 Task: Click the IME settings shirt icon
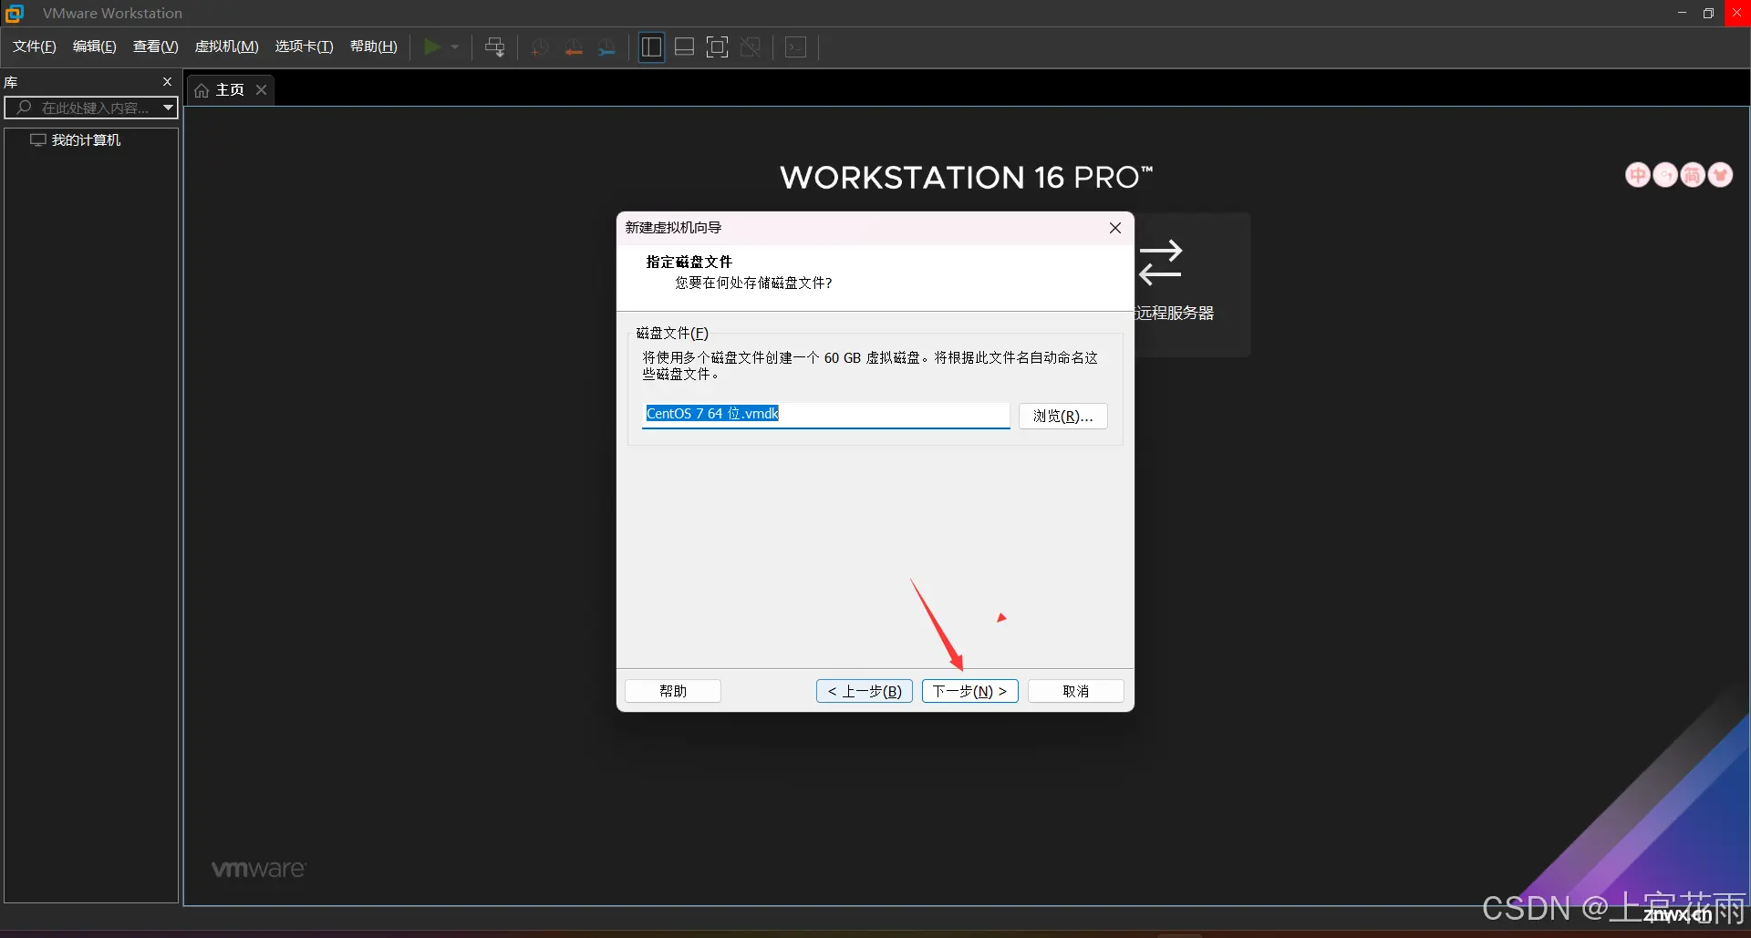point(1720,174)
